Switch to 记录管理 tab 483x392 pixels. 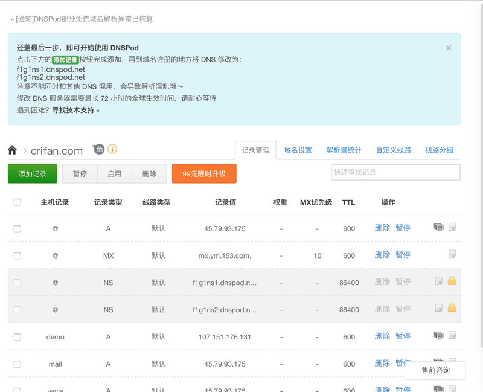coord(255,150)
